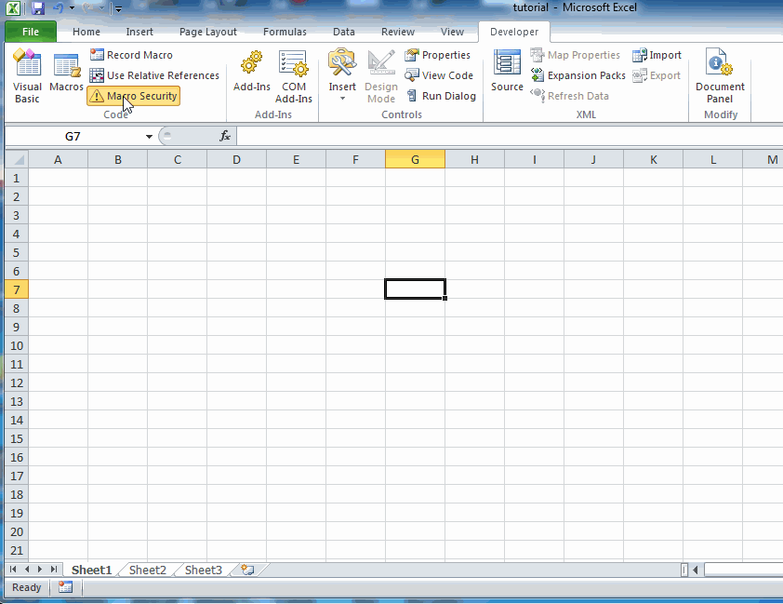The width and height of the screenshot is (783, 604).
Task: Click Export XML data
Action: [657, 75]
